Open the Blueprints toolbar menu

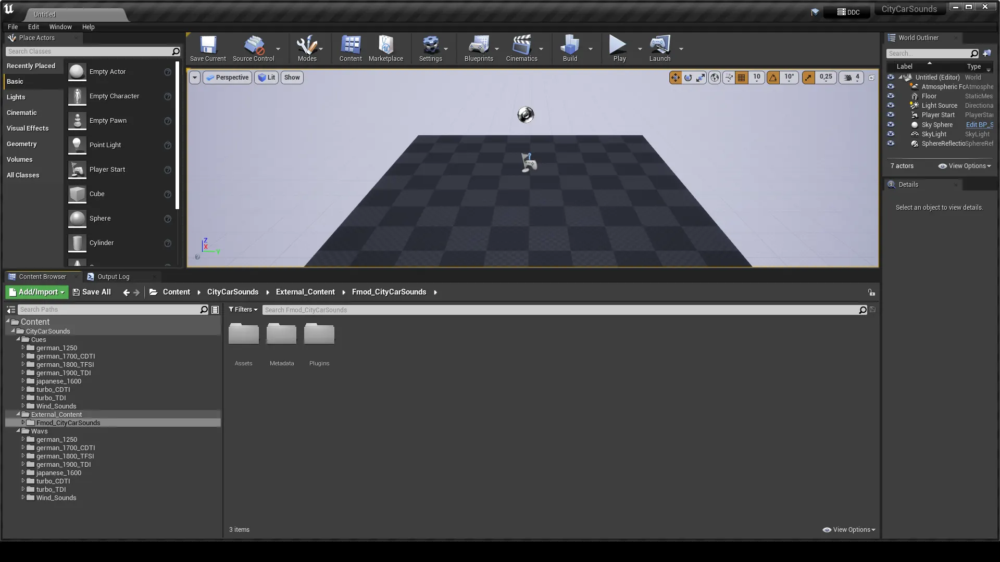coord(478,48)
